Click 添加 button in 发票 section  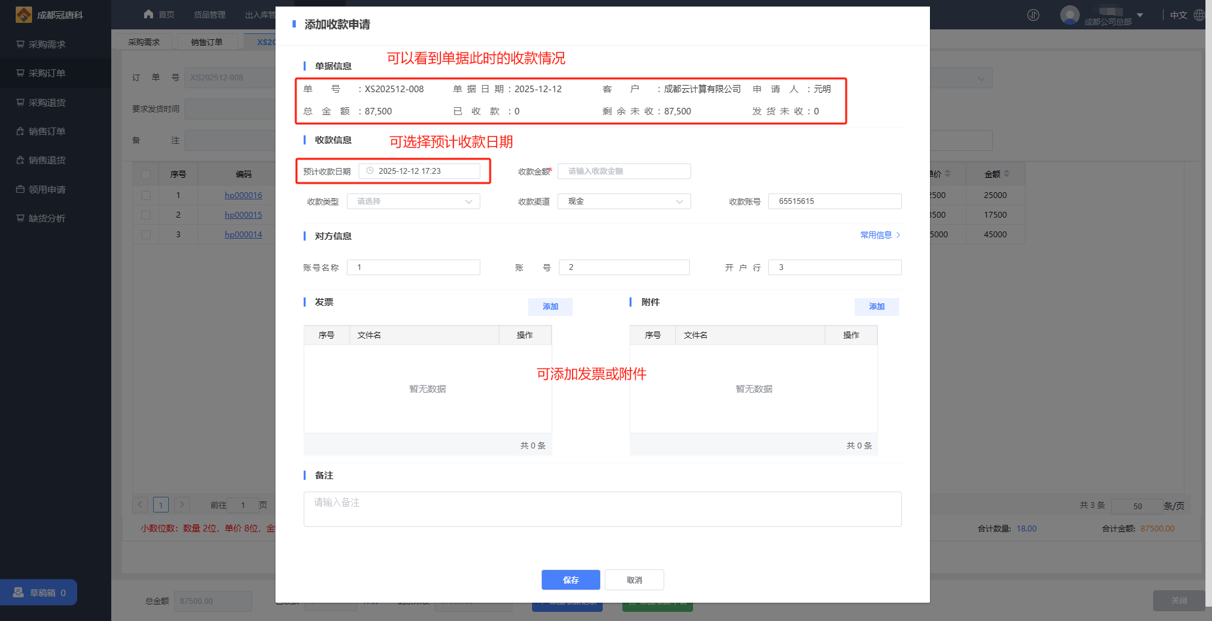pos(550,307)
